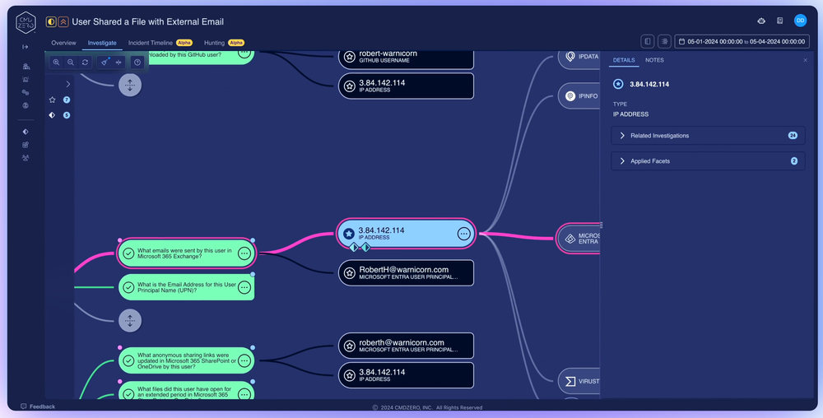Click the Microsoft Entra integration node
Image resolution: width=823 pixels, height=418 pixels.
click(x=579, y=239)
